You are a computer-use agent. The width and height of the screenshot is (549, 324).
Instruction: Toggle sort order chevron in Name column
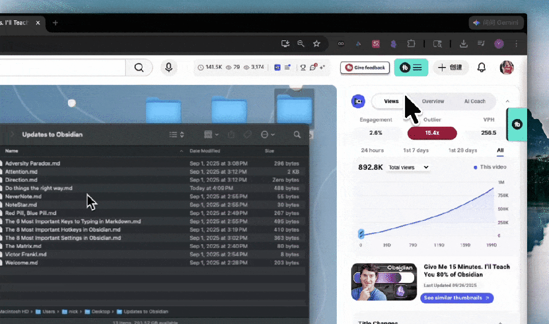coord(181,151)
